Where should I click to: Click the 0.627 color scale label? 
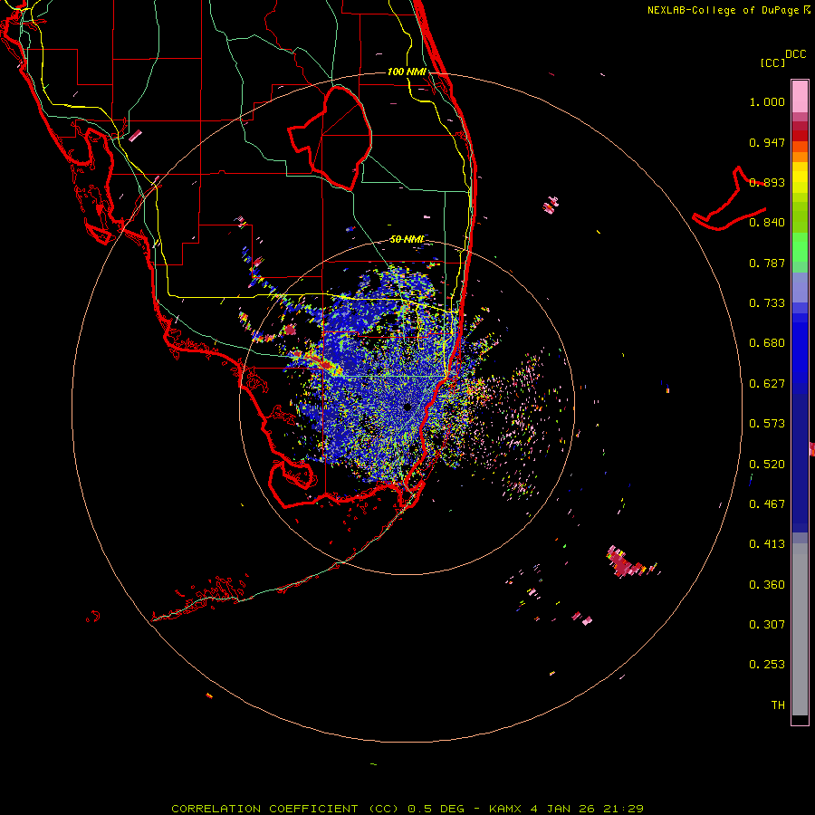pos(767,384)
